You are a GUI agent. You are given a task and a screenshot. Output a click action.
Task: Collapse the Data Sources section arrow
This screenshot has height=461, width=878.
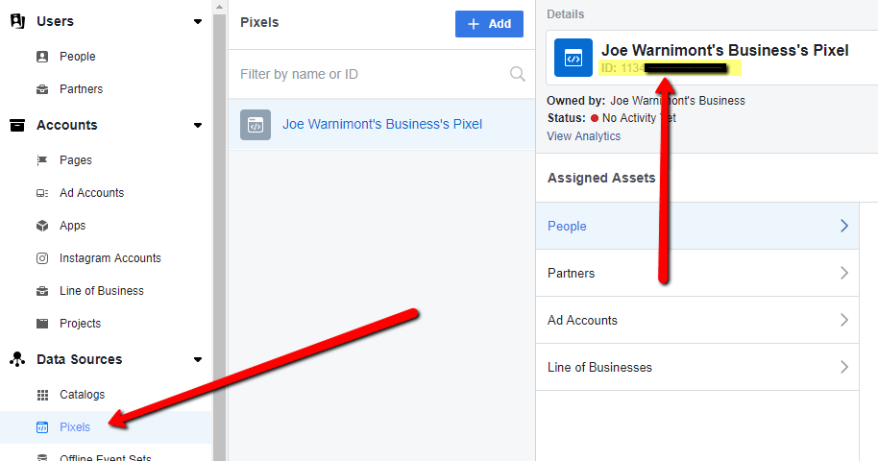coord(198,359)
